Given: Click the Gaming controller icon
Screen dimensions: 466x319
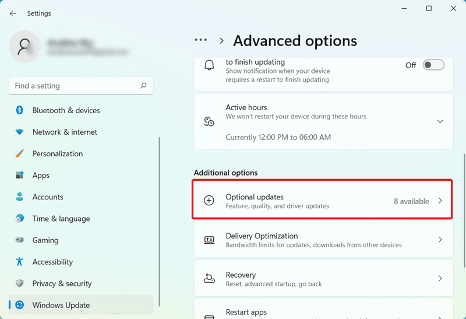Looking at the screenshot, I should coord(20,240).
